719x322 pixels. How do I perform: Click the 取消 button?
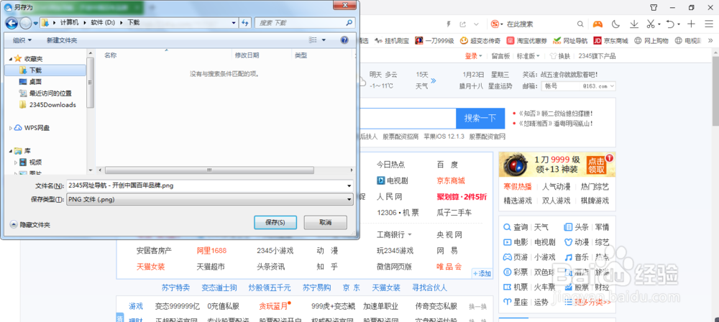tap(325, 222)
